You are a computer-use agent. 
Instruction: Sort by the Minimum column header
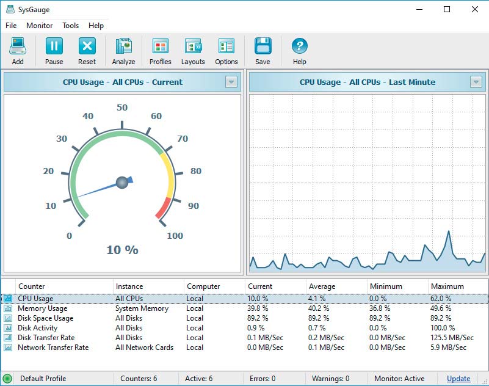[397, 286]
